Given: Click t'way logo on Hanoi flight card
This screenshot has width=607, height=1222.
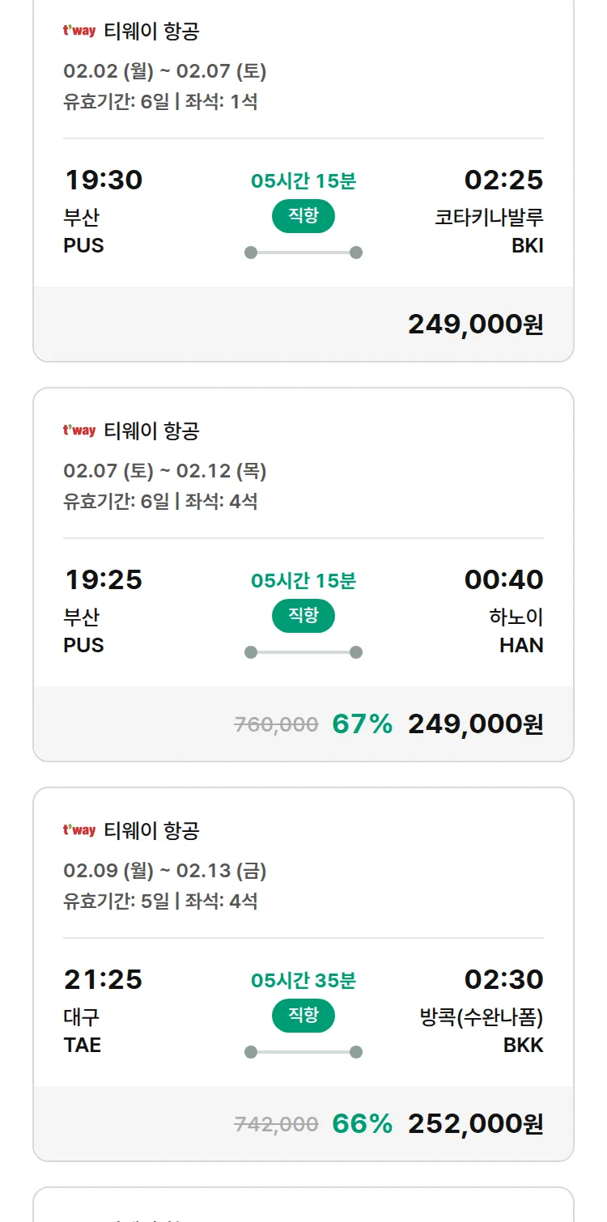Looking at the screenshot, I should coord(79,431).
